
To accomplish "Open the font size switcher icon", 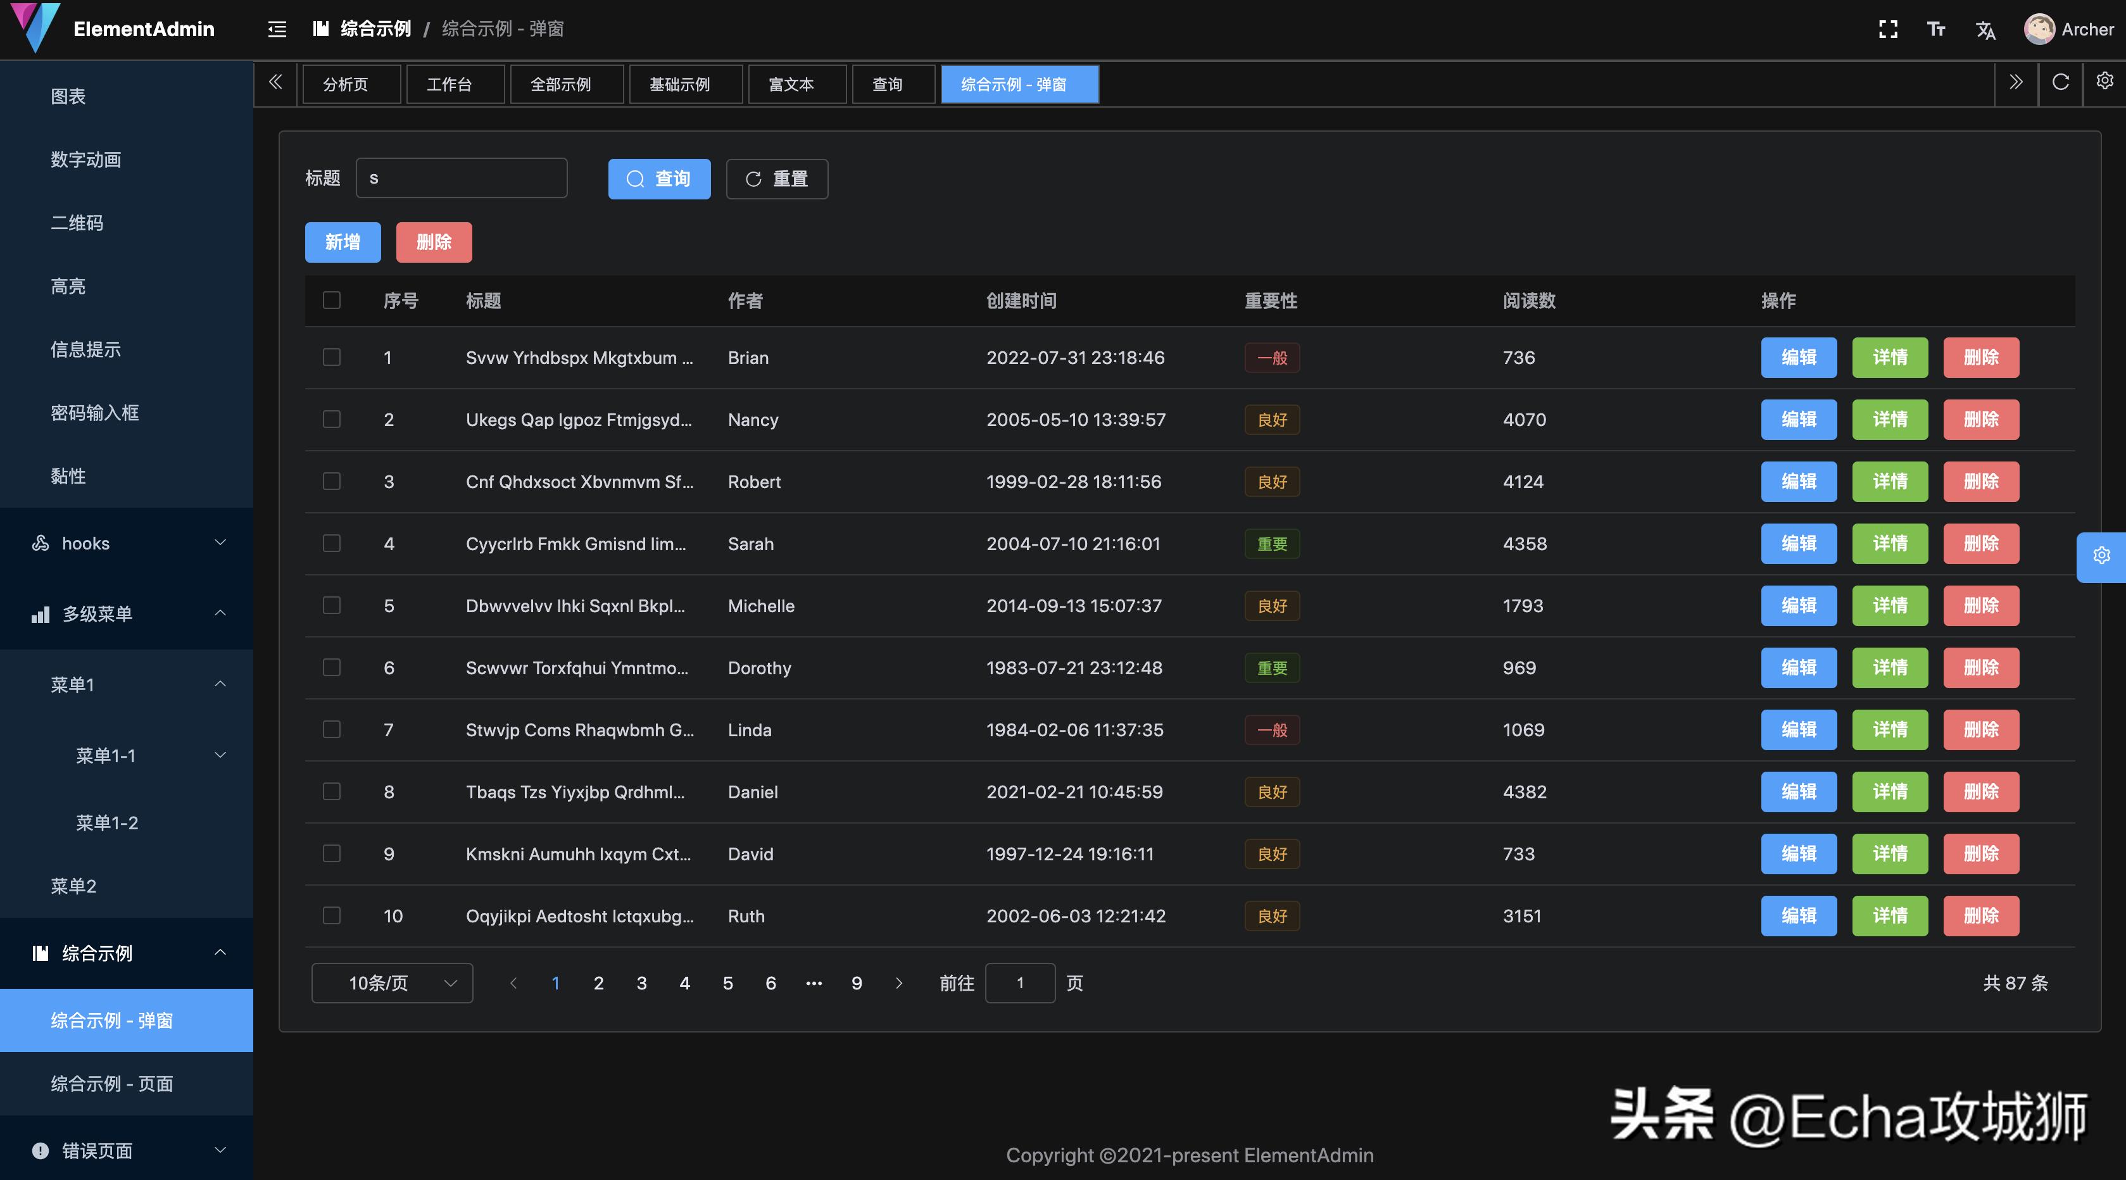I will pyautogui.click(x=1936, y=30).
